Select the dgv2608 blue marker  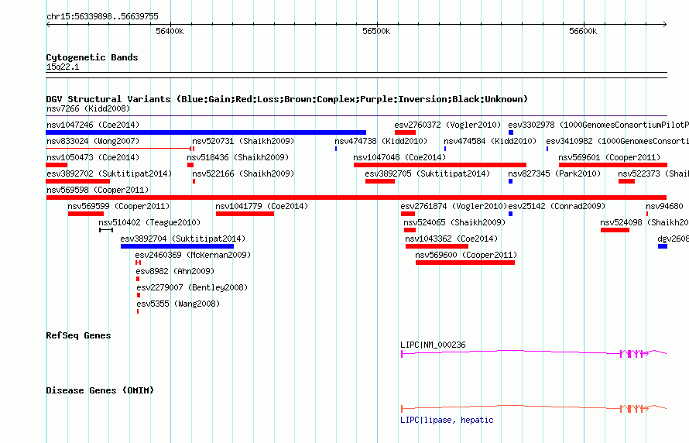point(662,246)
